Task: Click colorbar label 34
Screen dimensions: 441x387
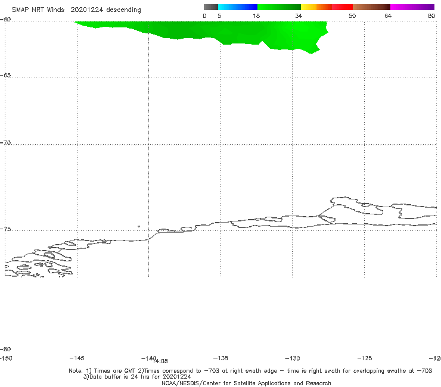Action: coord(299,16)
